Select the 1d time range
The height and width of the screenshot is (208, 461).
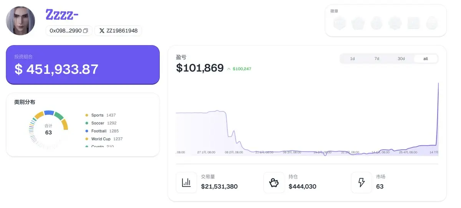(x=352, y=59)
